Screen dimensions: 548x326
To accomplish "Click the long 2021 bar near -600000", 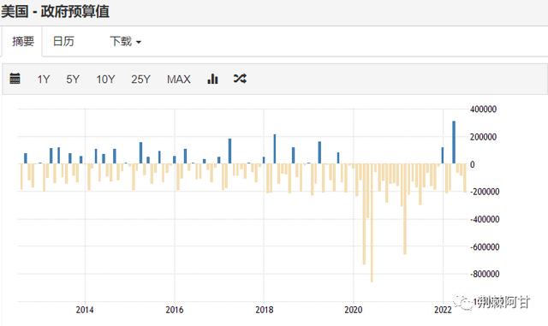I will point(405,209).
